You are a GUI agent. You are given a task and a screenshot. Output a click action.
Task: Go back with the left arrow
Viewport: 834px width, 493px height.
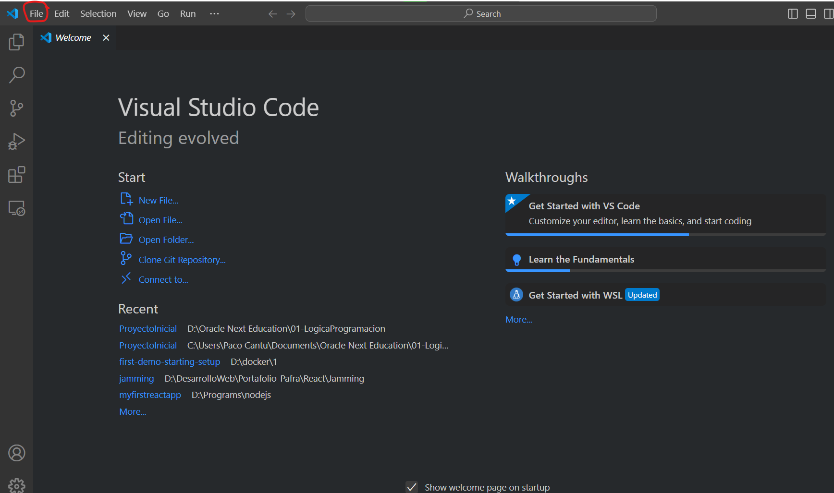click(272, 14)
